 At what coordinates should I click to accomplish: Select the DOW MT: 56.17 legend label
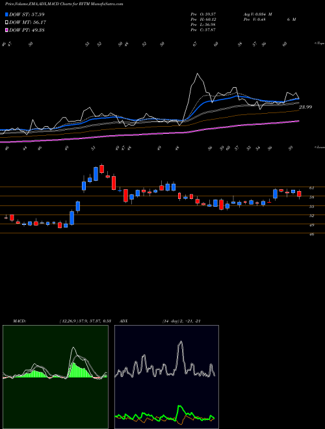27,22
